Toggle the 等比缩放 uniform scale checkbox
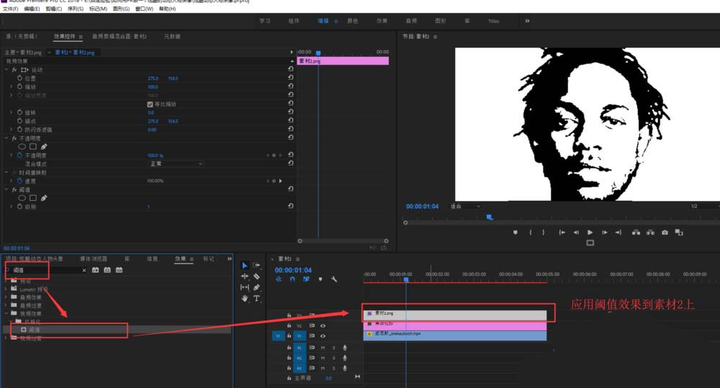 (150, 104)
